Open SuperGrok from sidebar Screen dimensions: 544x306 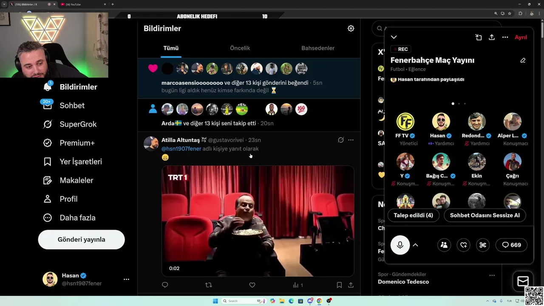pyautogui.click(x=70, y=124)
